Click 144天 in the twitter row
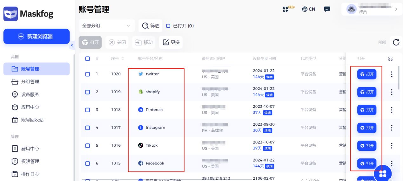 (x=259, y=77)
